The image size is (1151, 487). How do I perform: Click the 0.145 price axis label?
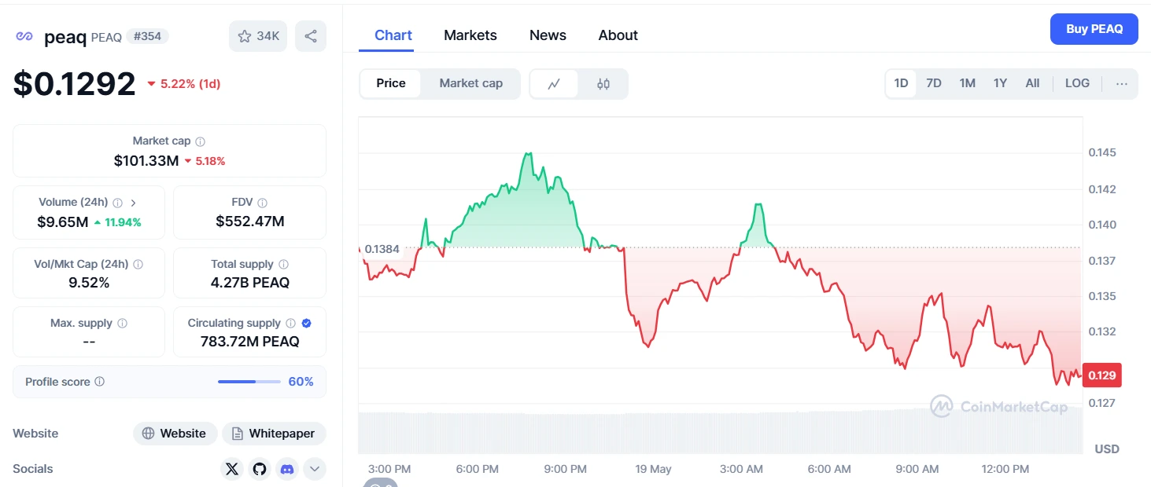1102,152
